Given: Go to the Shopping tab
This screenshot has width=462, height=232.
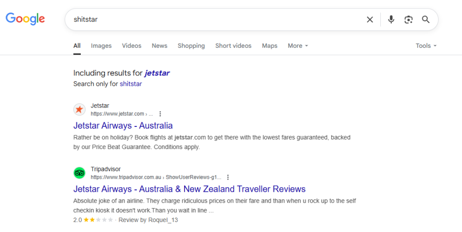Looking at the screenshot, I should (x=191, y=46).
